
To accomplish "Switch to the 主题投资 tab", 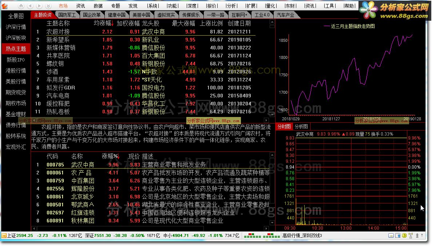I will [x=43, y=15].
